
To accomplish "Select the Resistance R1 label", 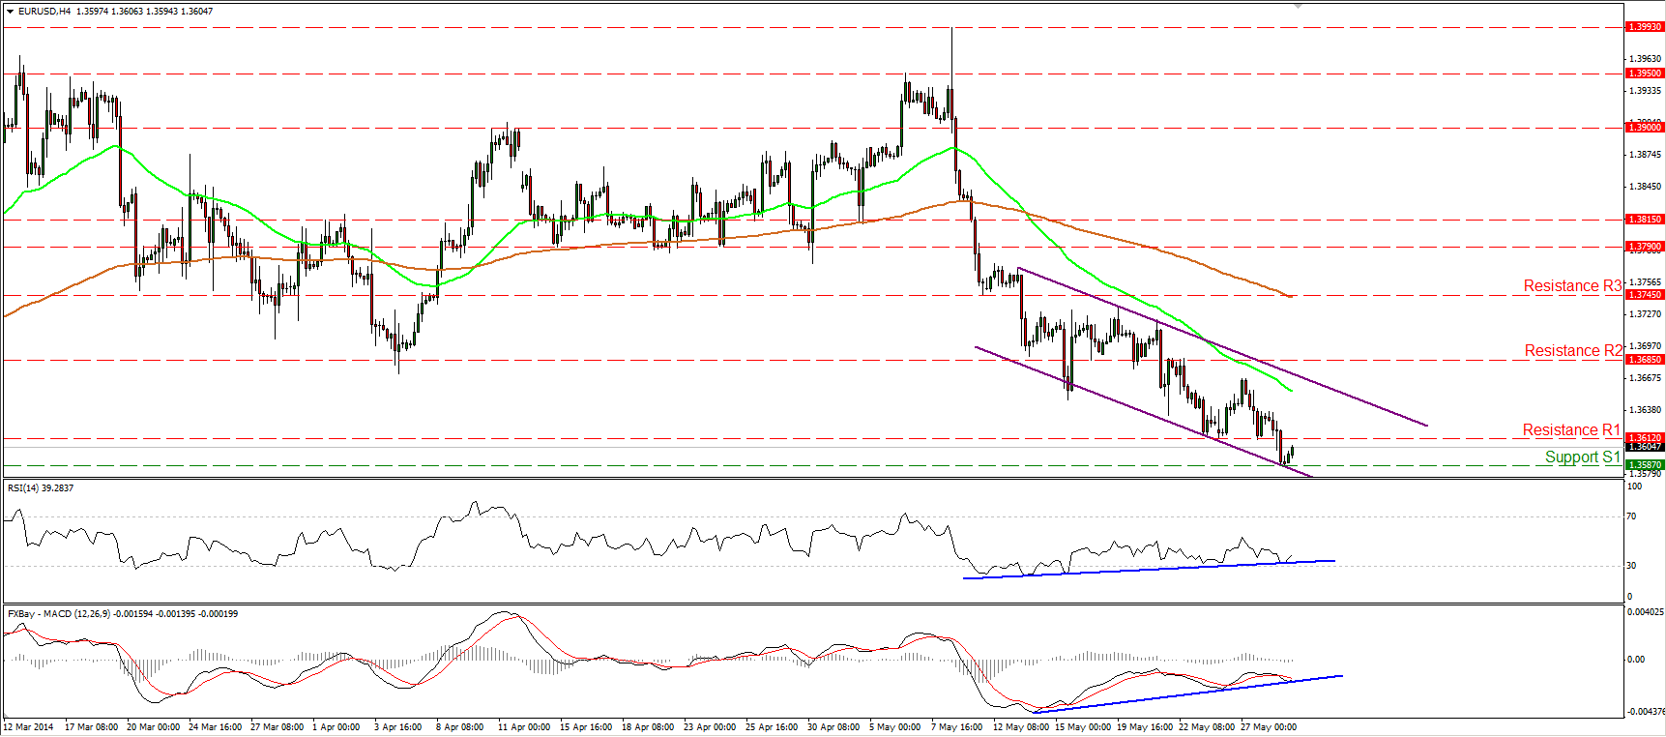I will tap(1571, 429).
